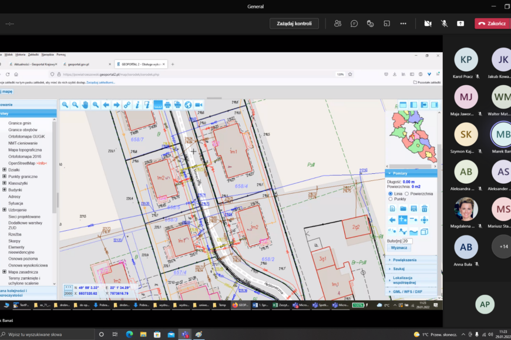Click the profile wave icon

tap(413, 231)
